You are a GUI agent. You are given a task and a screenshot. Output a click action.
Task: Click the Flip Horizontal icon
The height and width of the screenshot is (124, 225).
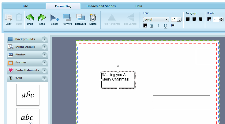click(x=112, y=17)
